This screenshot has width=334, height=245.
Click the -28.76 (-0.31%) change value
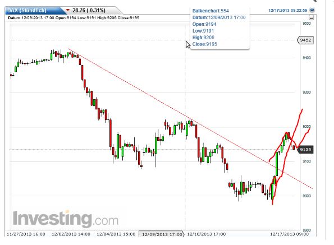click(x=88, y=10)
